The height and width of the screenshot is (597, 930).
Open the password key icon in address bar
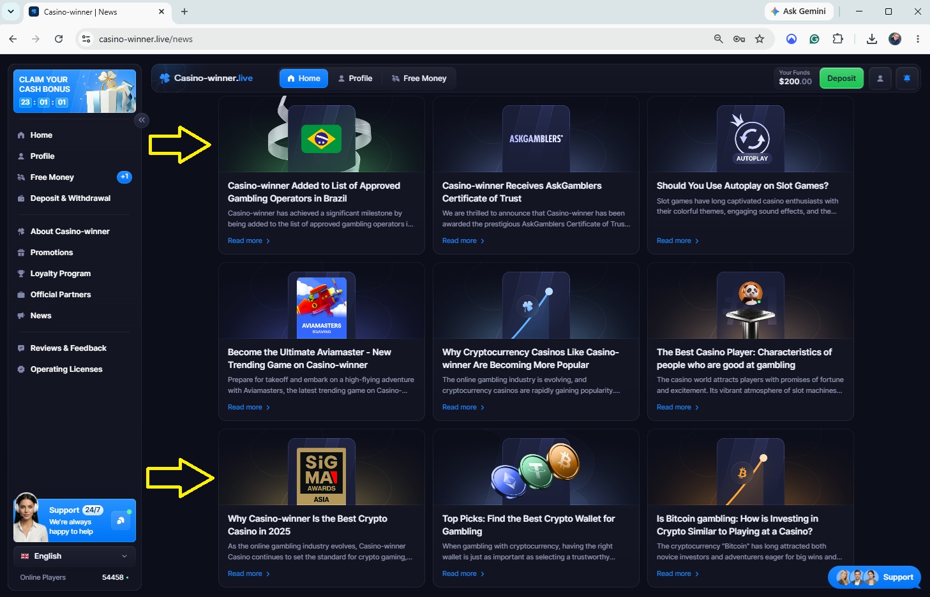coord(739,39)
